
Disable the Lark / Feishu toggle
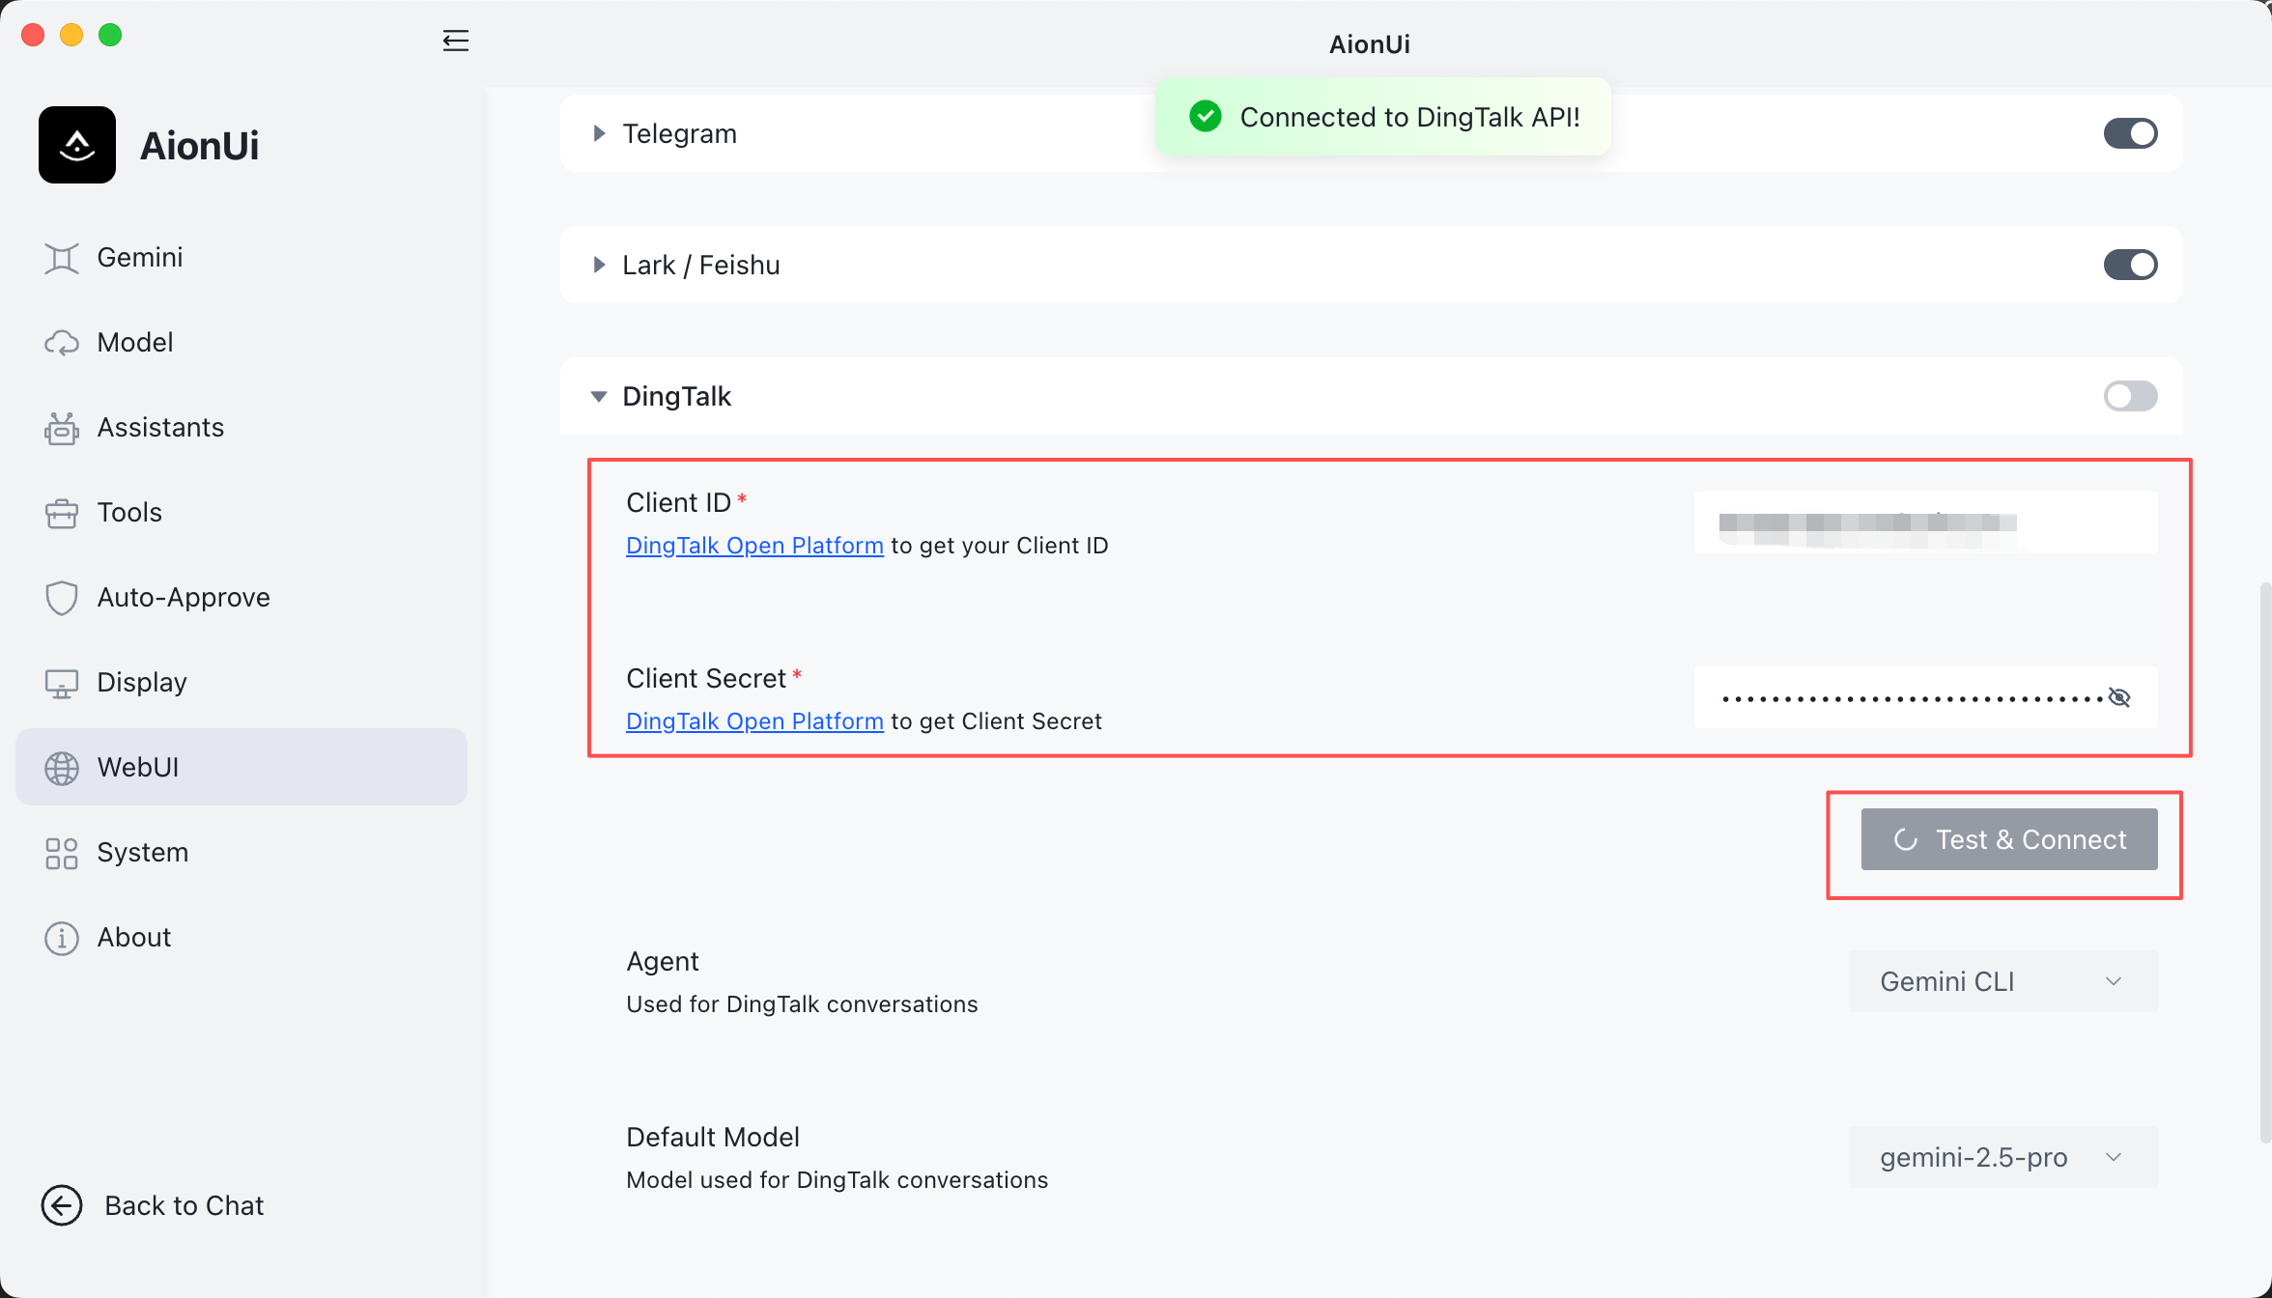tap(2130, 265)
